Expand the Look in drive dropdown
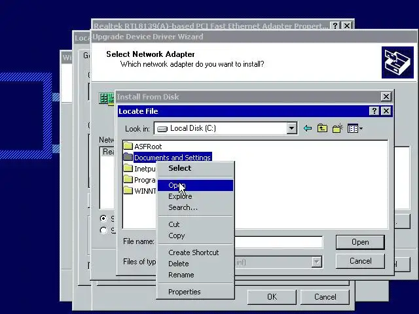Screen dimensions: 419x314 pos(291,128)
